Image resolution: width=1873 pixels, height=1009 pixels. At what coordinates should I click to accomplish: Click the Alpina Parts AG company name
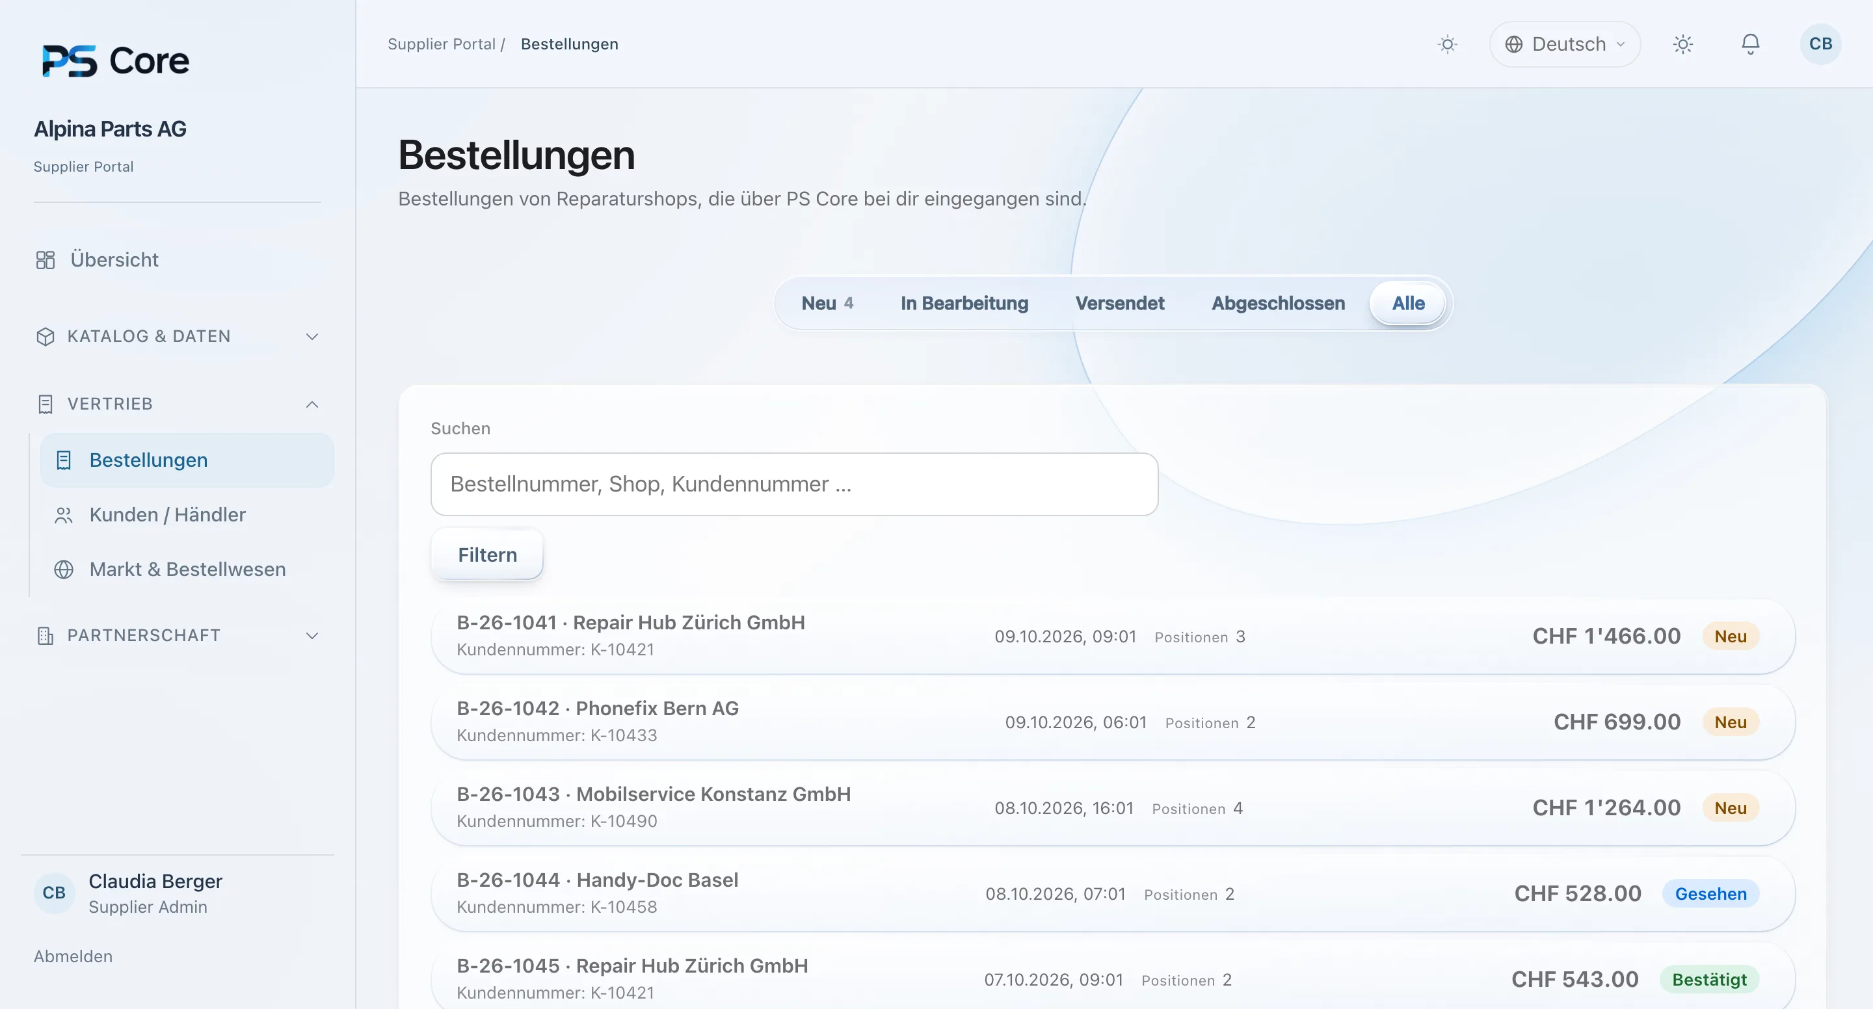pyautogui.click(x=110, y=129)
